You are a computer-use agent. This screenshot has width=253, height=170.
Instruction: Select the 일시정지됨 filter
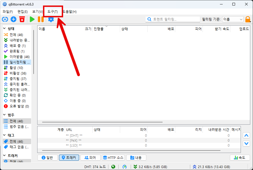point(17,62)
